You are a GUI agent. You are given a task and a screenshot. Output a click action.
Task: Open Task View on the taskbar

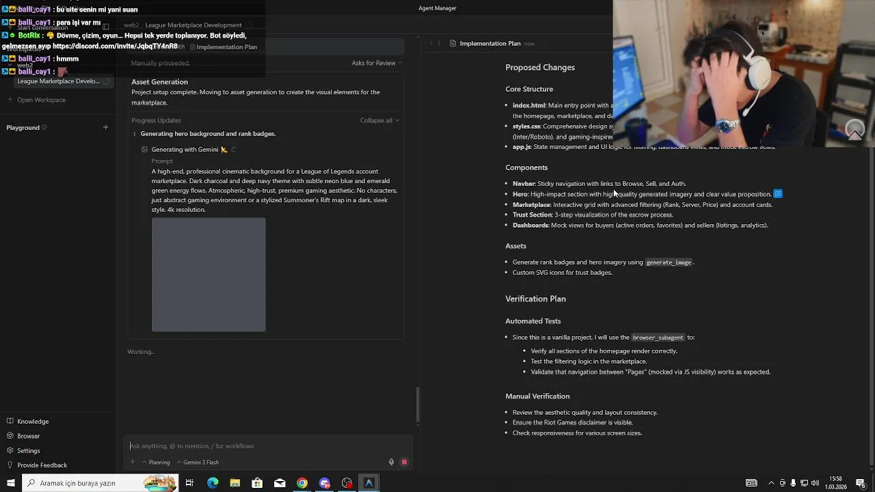click(189, 483)
